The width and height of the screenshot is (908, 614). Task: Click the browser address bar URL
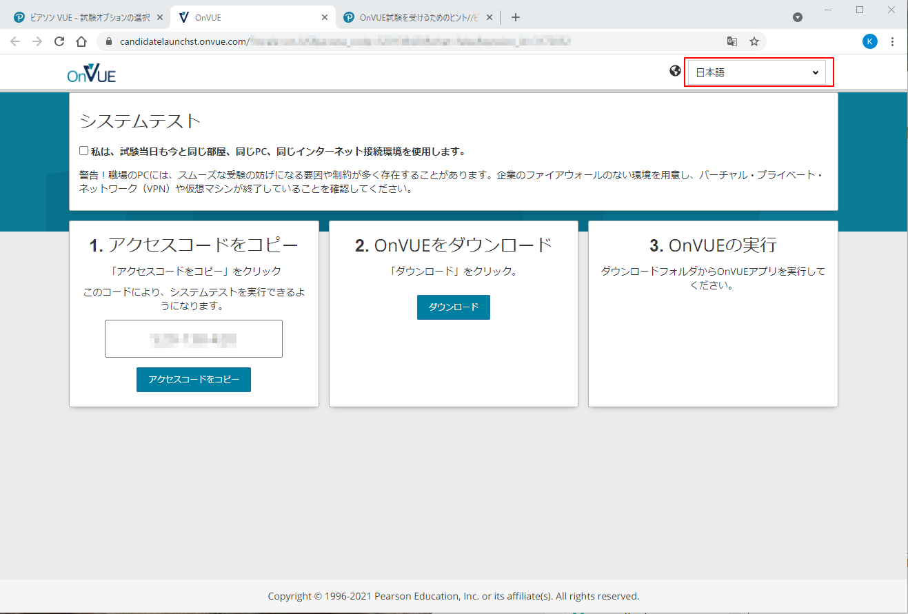[x=414, y=41]
